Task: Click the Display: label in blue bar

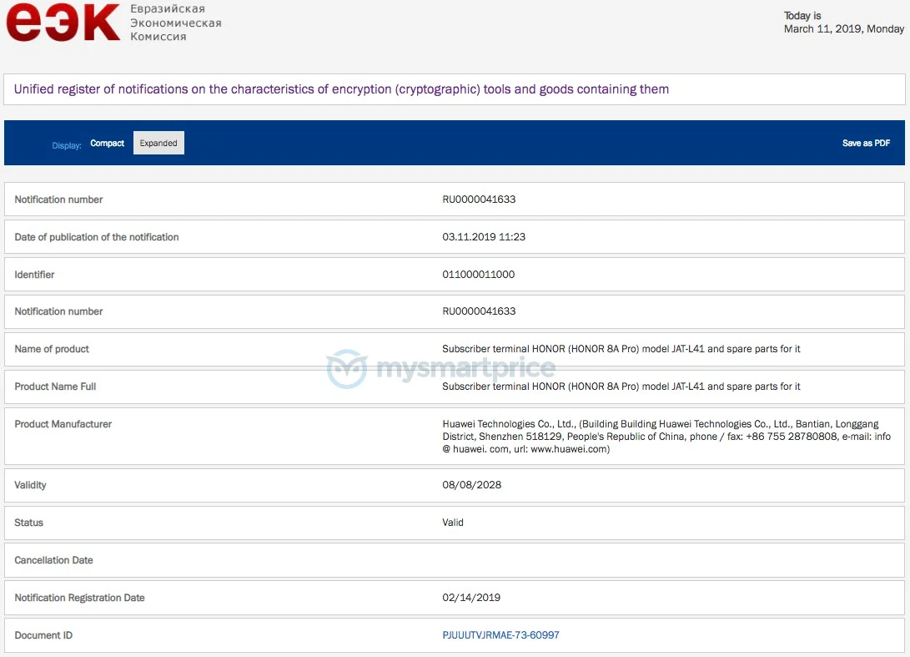Action: click(x=67, y=145)
